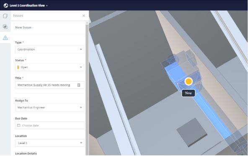Select the gray square box in the model

(x=192, y=132)
